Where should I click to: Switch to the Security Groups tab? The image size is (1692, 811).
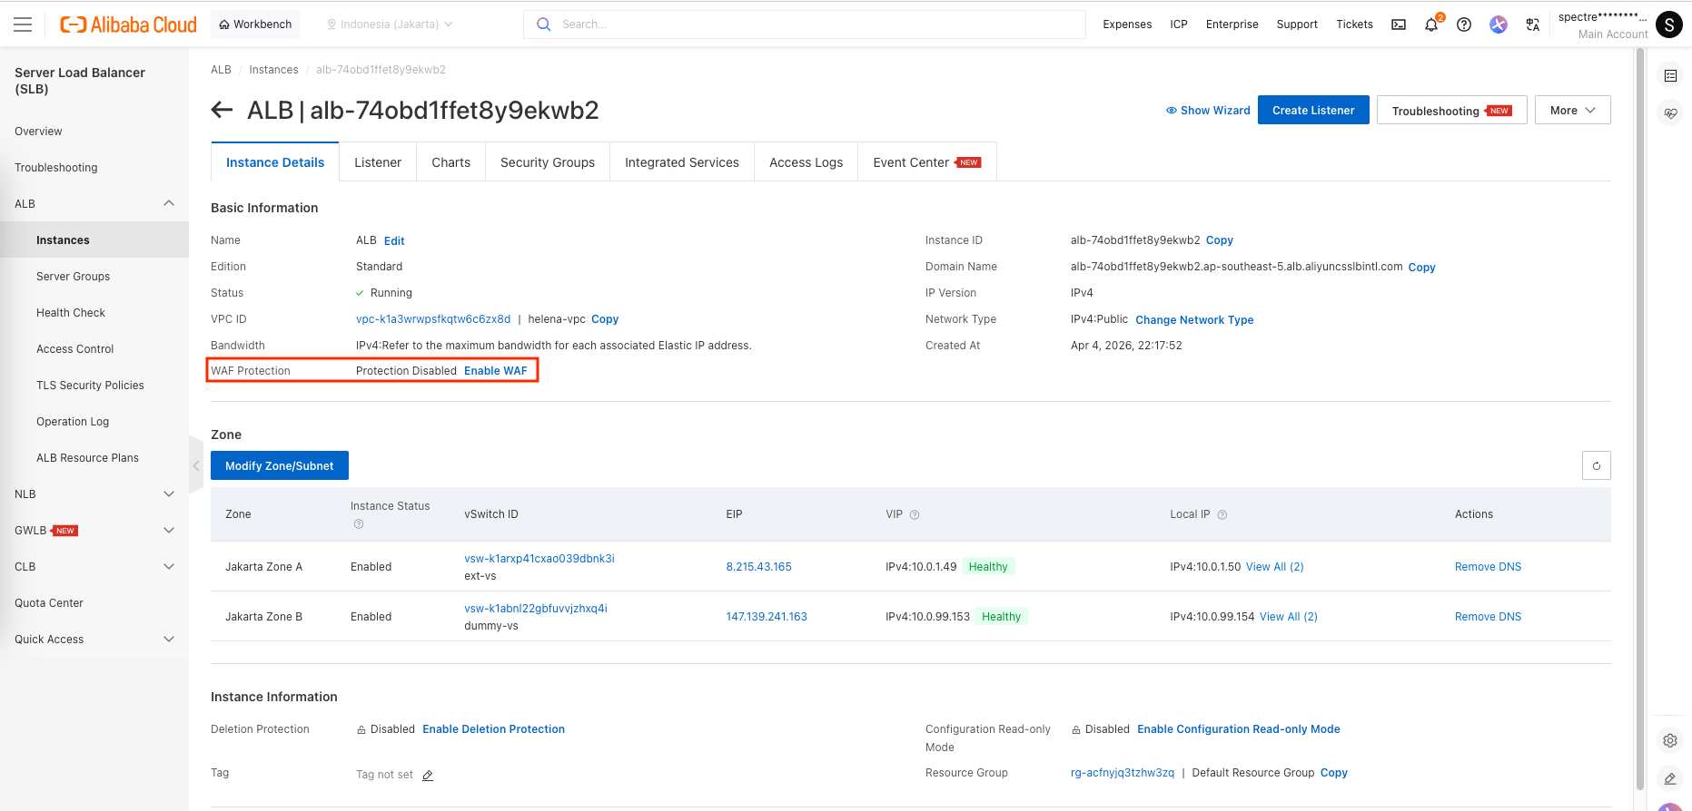pyautogui.click(x=548, y=162)
